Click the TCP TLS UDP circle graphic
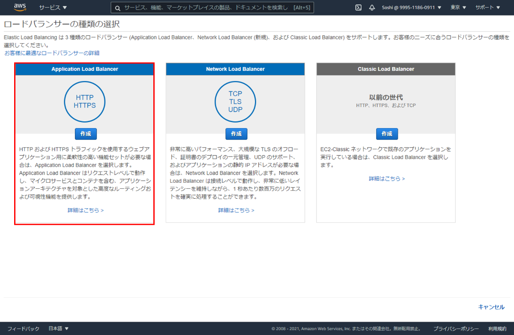 [236, 102]
